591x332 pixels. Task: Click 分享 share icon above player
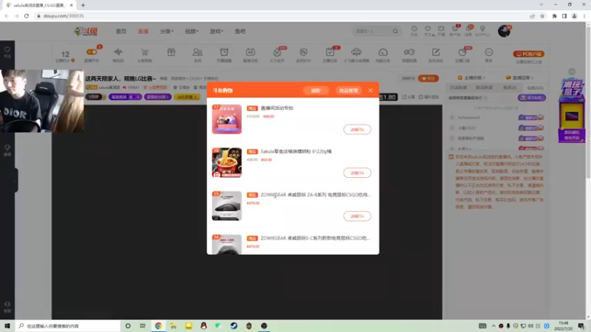coord(409,97)
